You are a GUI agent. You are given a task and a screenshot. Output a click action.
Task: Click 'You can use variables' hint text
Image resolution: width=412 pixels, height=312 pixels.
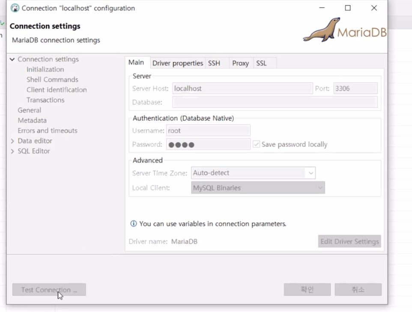[213, 224]
